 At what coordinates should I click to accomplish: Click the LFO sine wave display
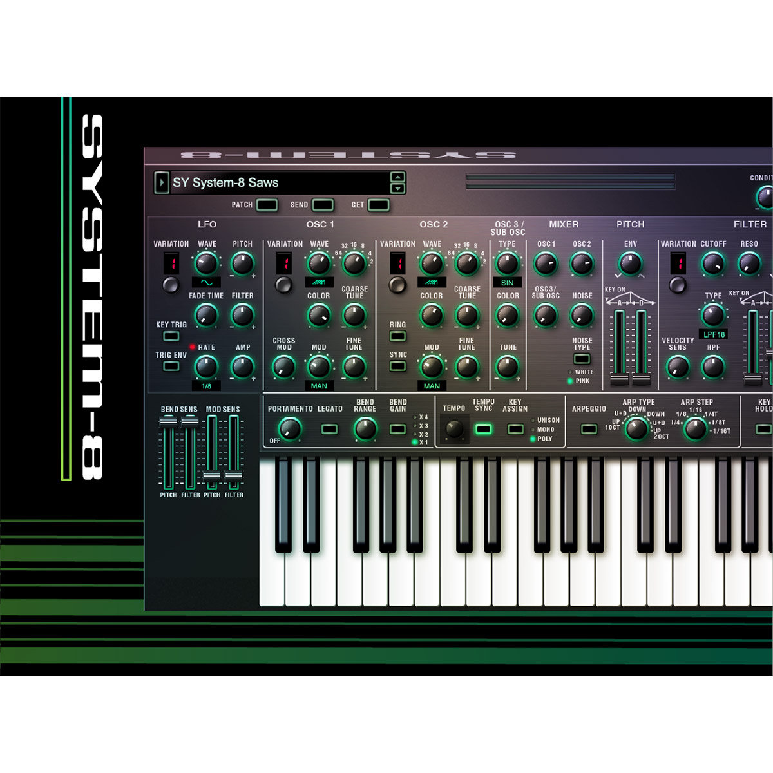[205, 282]
